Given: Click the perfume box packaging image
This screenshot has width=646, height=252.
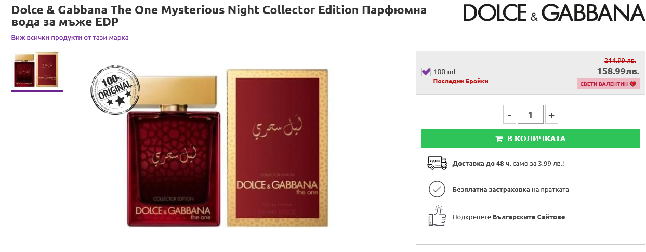Looking at the screenshot, I should 278,148.
